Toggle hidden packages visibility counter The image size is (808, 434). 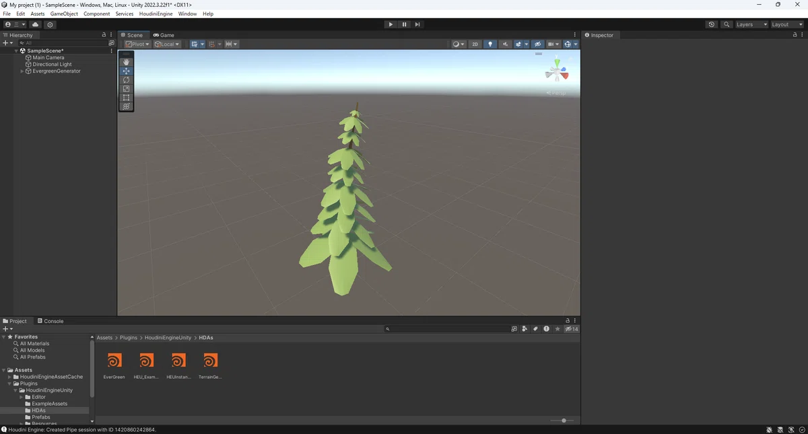click(x=572, y=329)
